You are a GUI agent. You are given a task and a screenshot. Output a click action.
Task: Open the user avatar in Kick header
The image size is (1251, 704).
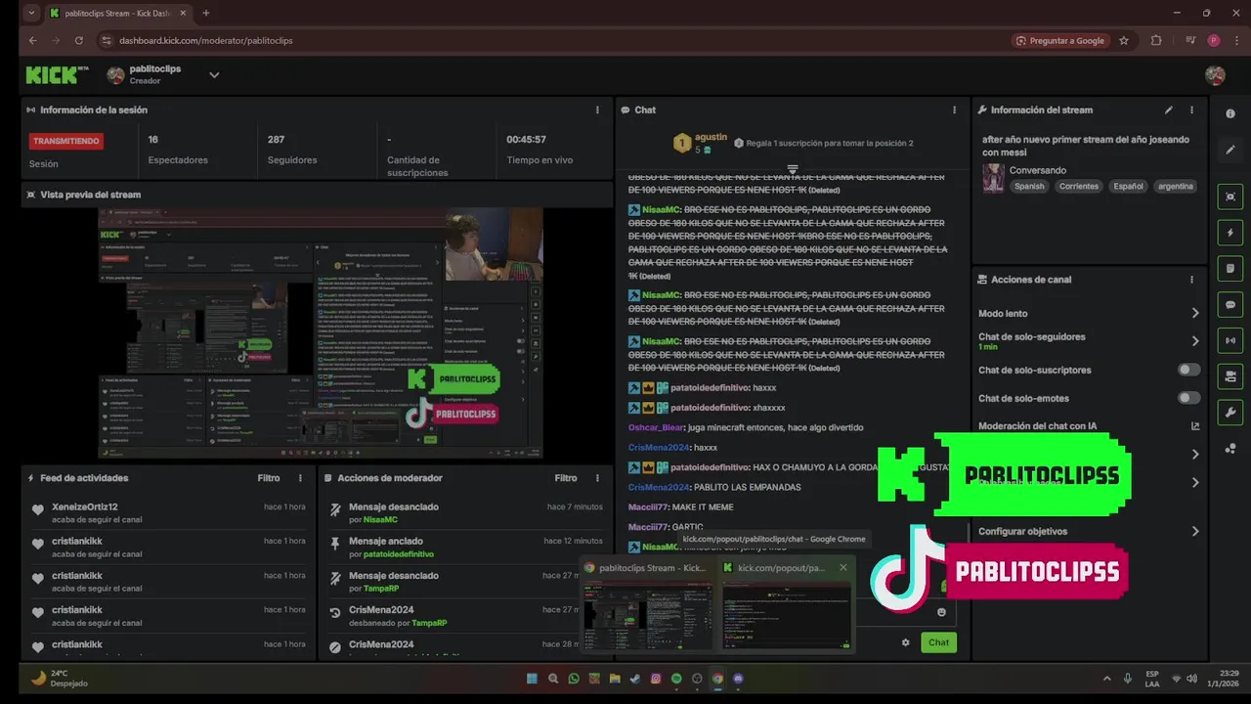1215,75
